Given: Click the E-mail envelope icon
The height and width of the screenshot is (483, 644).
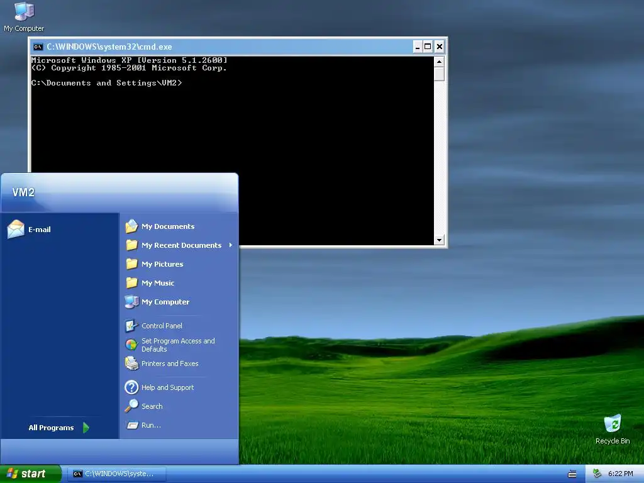Looking at the screenshot, I should tap(16, 229).
